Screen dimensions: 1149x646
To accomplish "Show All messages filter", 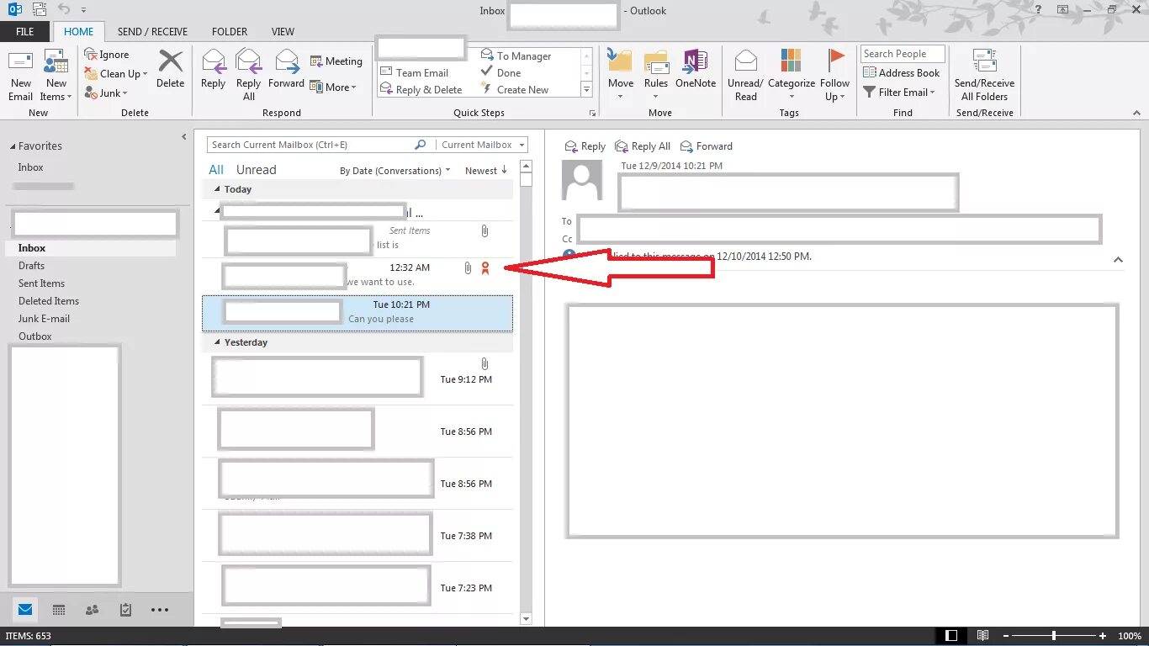I will [x=216, y=170].
